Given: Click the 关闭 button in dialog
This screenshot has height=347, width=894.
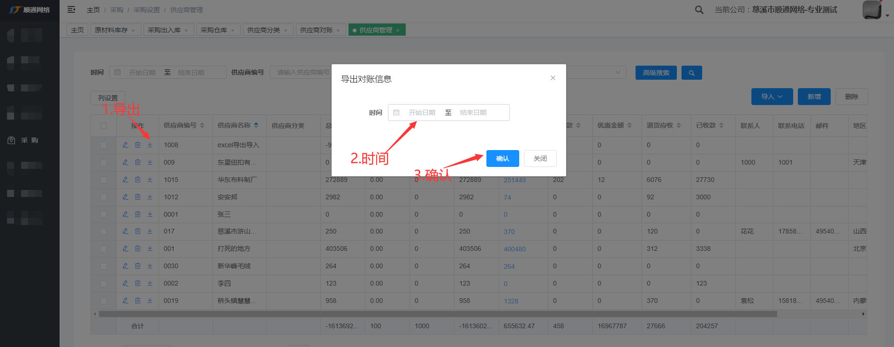Looking at the screenshot, I should [540, 158].
